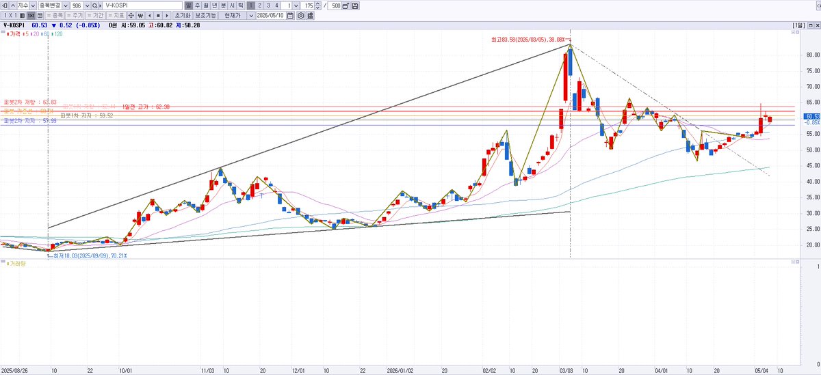This screenshot has width=821, height=375.
Task: Open the code 906 dropdown arrow
Action: coord(86,5)
